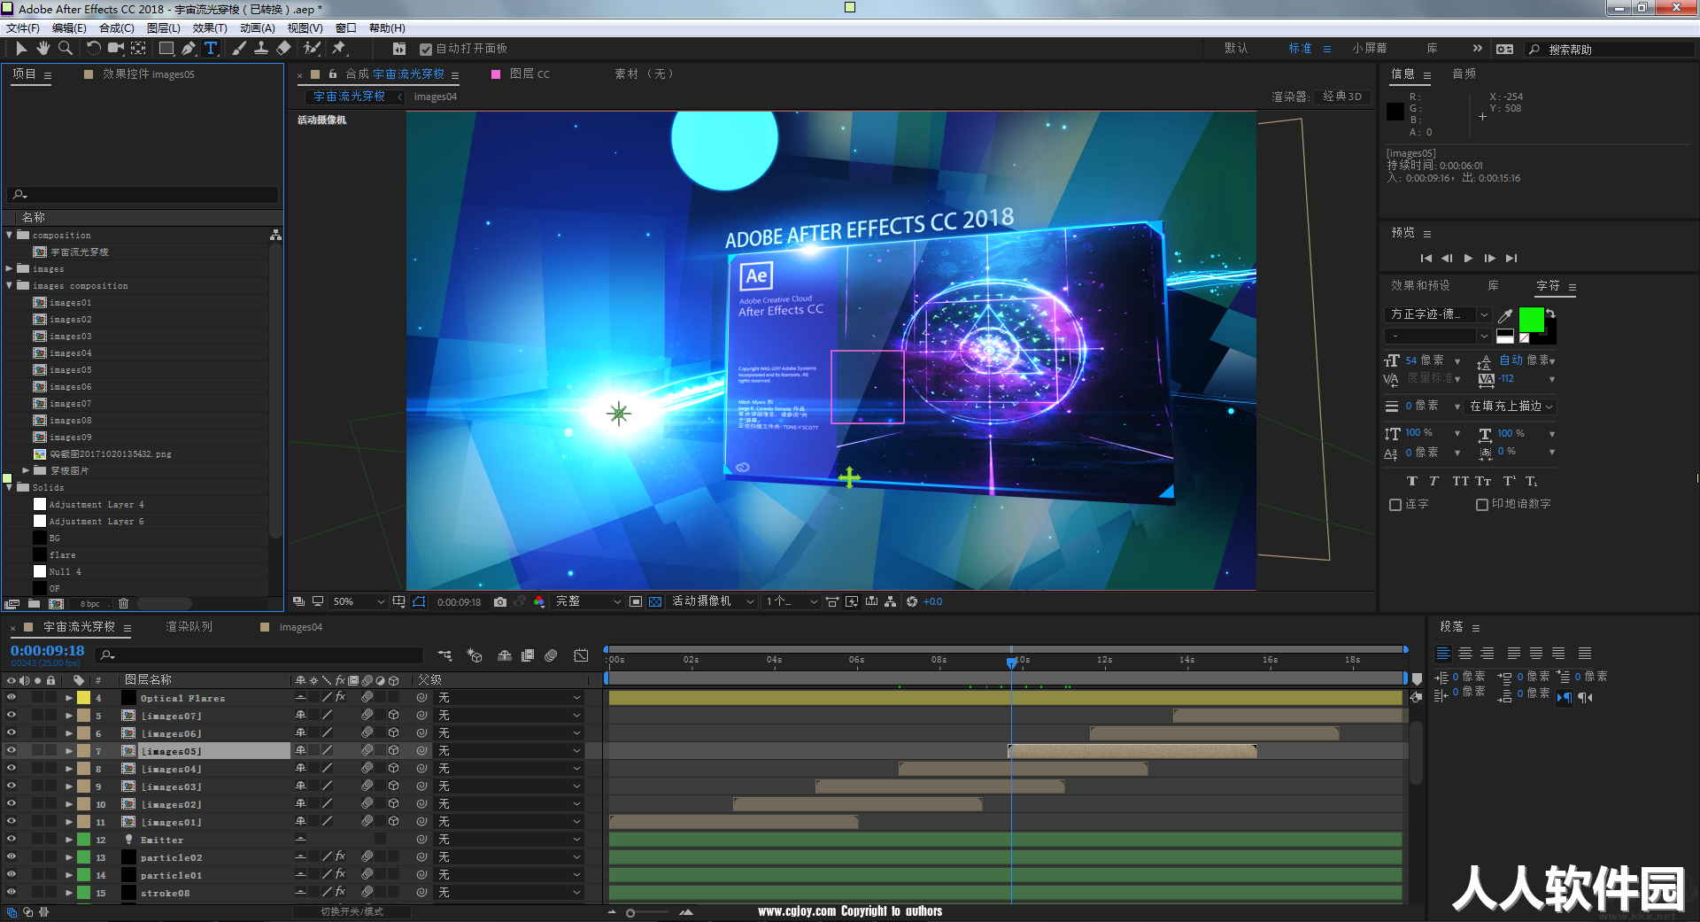The height and width of the screenshot is (922, 1700).
Task: Jump to the first frame in Preview
Action: [x=1426, y=259]
